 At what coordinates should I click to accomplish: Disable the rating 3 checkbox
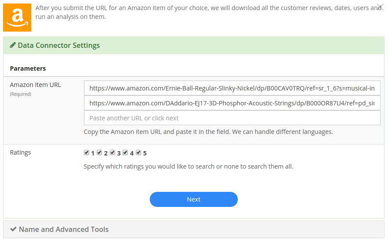112,152
